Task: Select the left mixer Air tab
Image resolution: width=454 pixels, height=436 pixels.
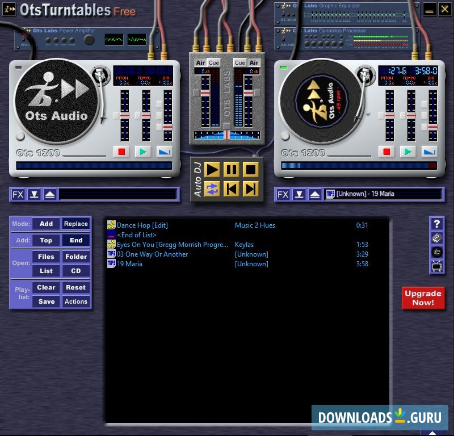Action: pos(200,62)
